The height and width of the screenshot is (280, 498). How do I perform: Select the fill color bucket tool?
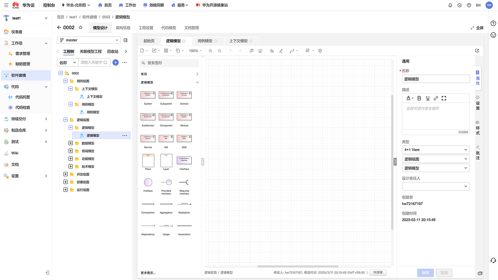272,51
